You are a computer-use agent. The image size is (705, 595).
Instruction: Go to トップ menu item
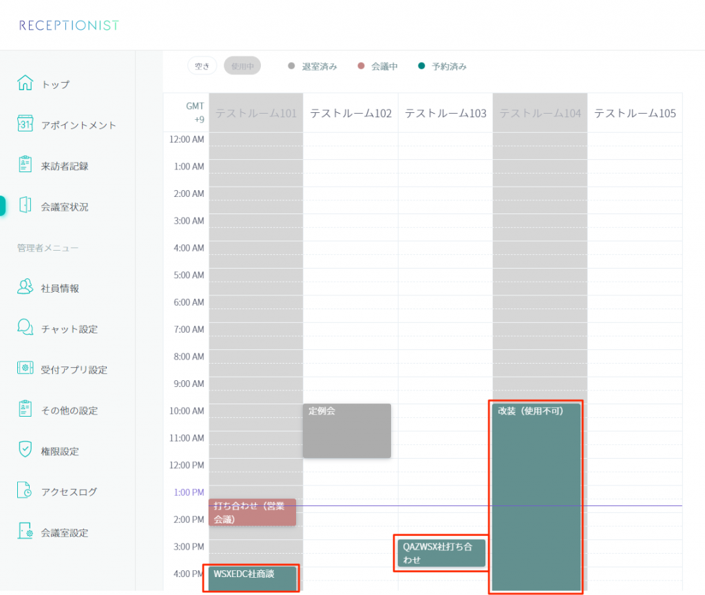(x=56, y=85)
